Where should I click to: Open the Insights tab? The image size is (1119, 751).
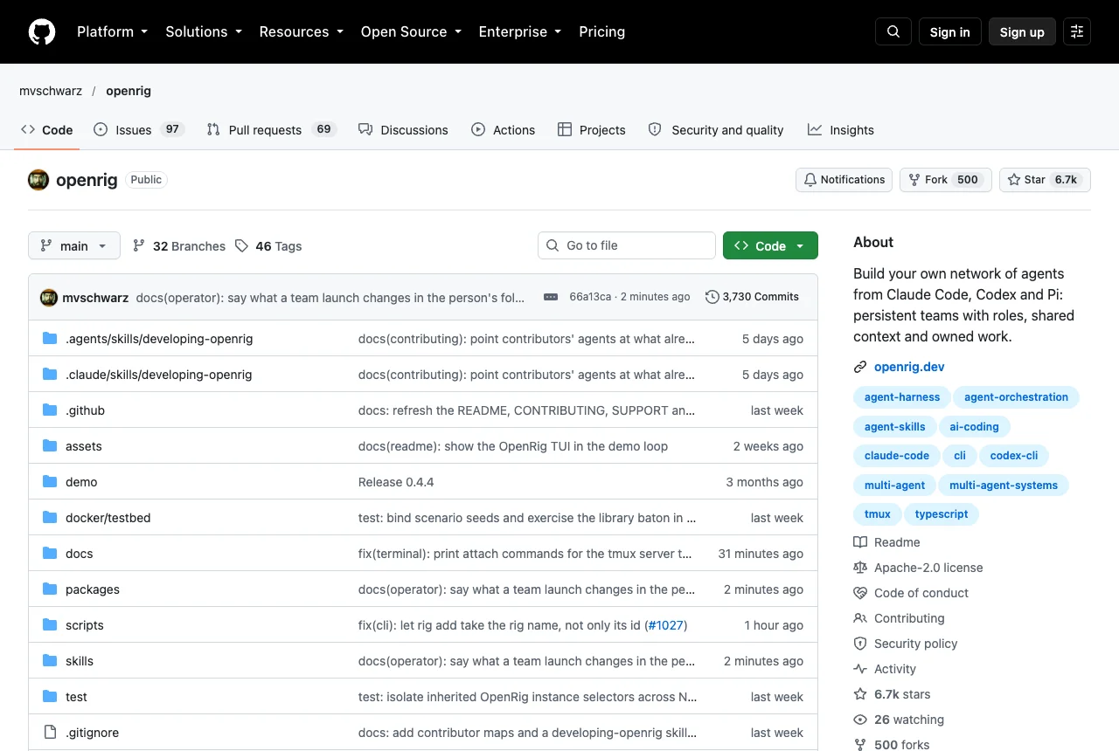click(x=841, y=130)
